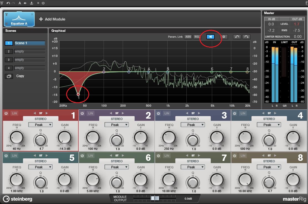Open graph settings gear icon

point(224,37)
